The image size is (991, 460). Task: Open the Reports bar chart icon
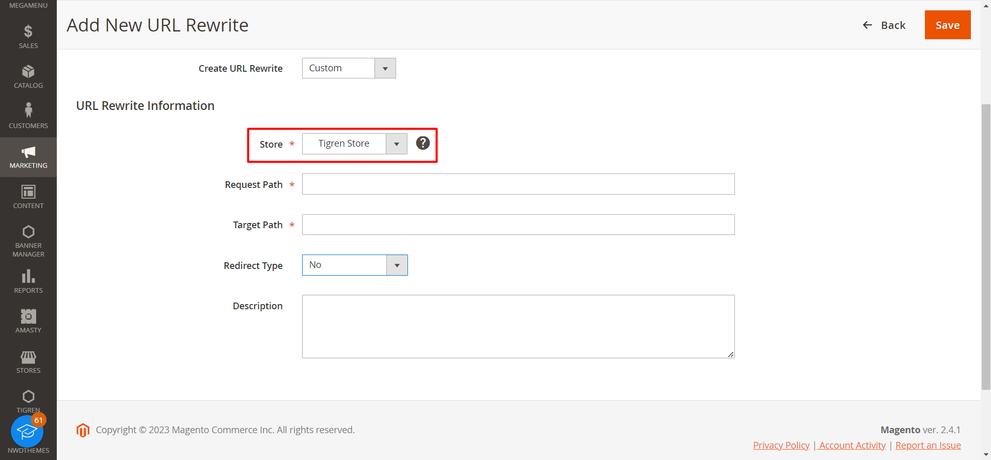pyautogui.click(x=28, y=277)
